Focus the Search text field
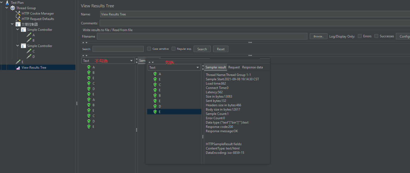Screen dimensions: 410x173 point(118,49)
